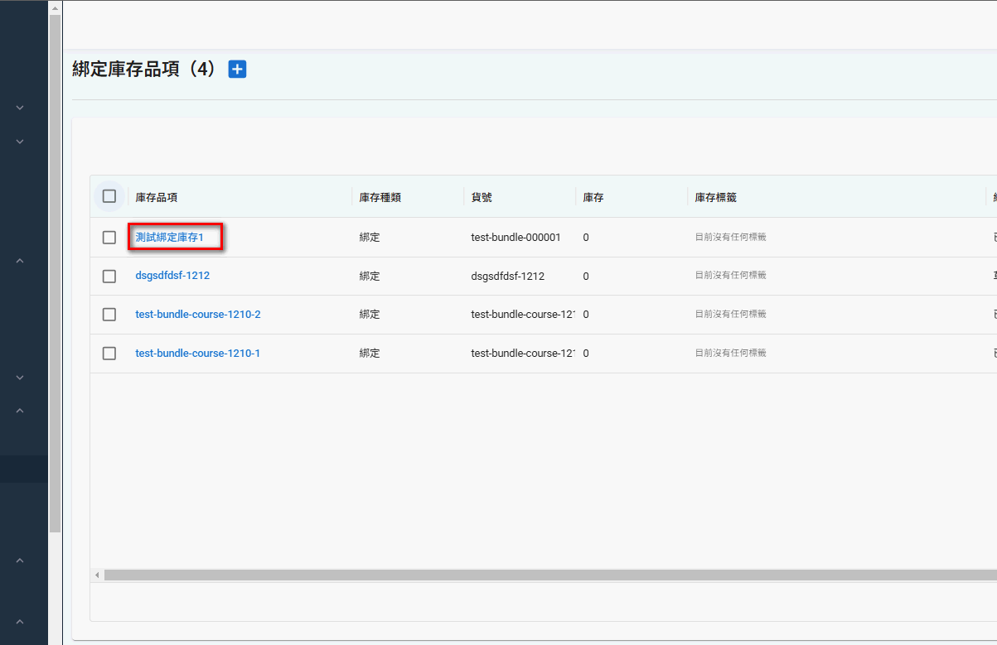Click 目前沒有任何標籤 in test-bundle-course-1210-1 row
997x645 pixels.
click(730, 353)
